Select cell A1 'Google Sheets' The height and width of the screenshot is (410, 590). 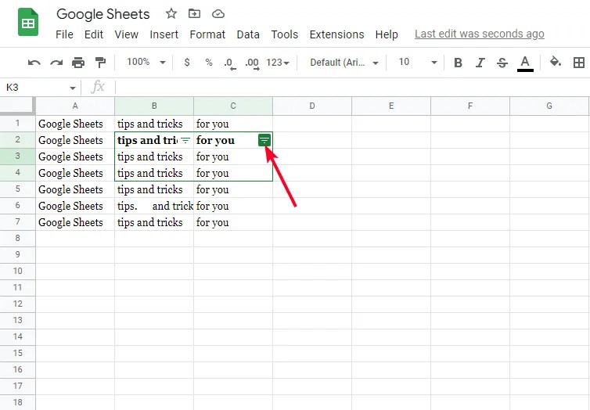75,124
